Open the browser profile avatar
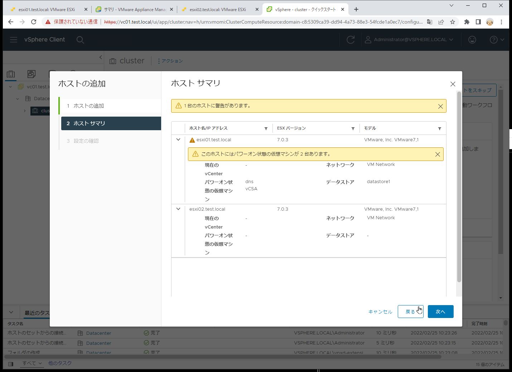 pos(489,22)
